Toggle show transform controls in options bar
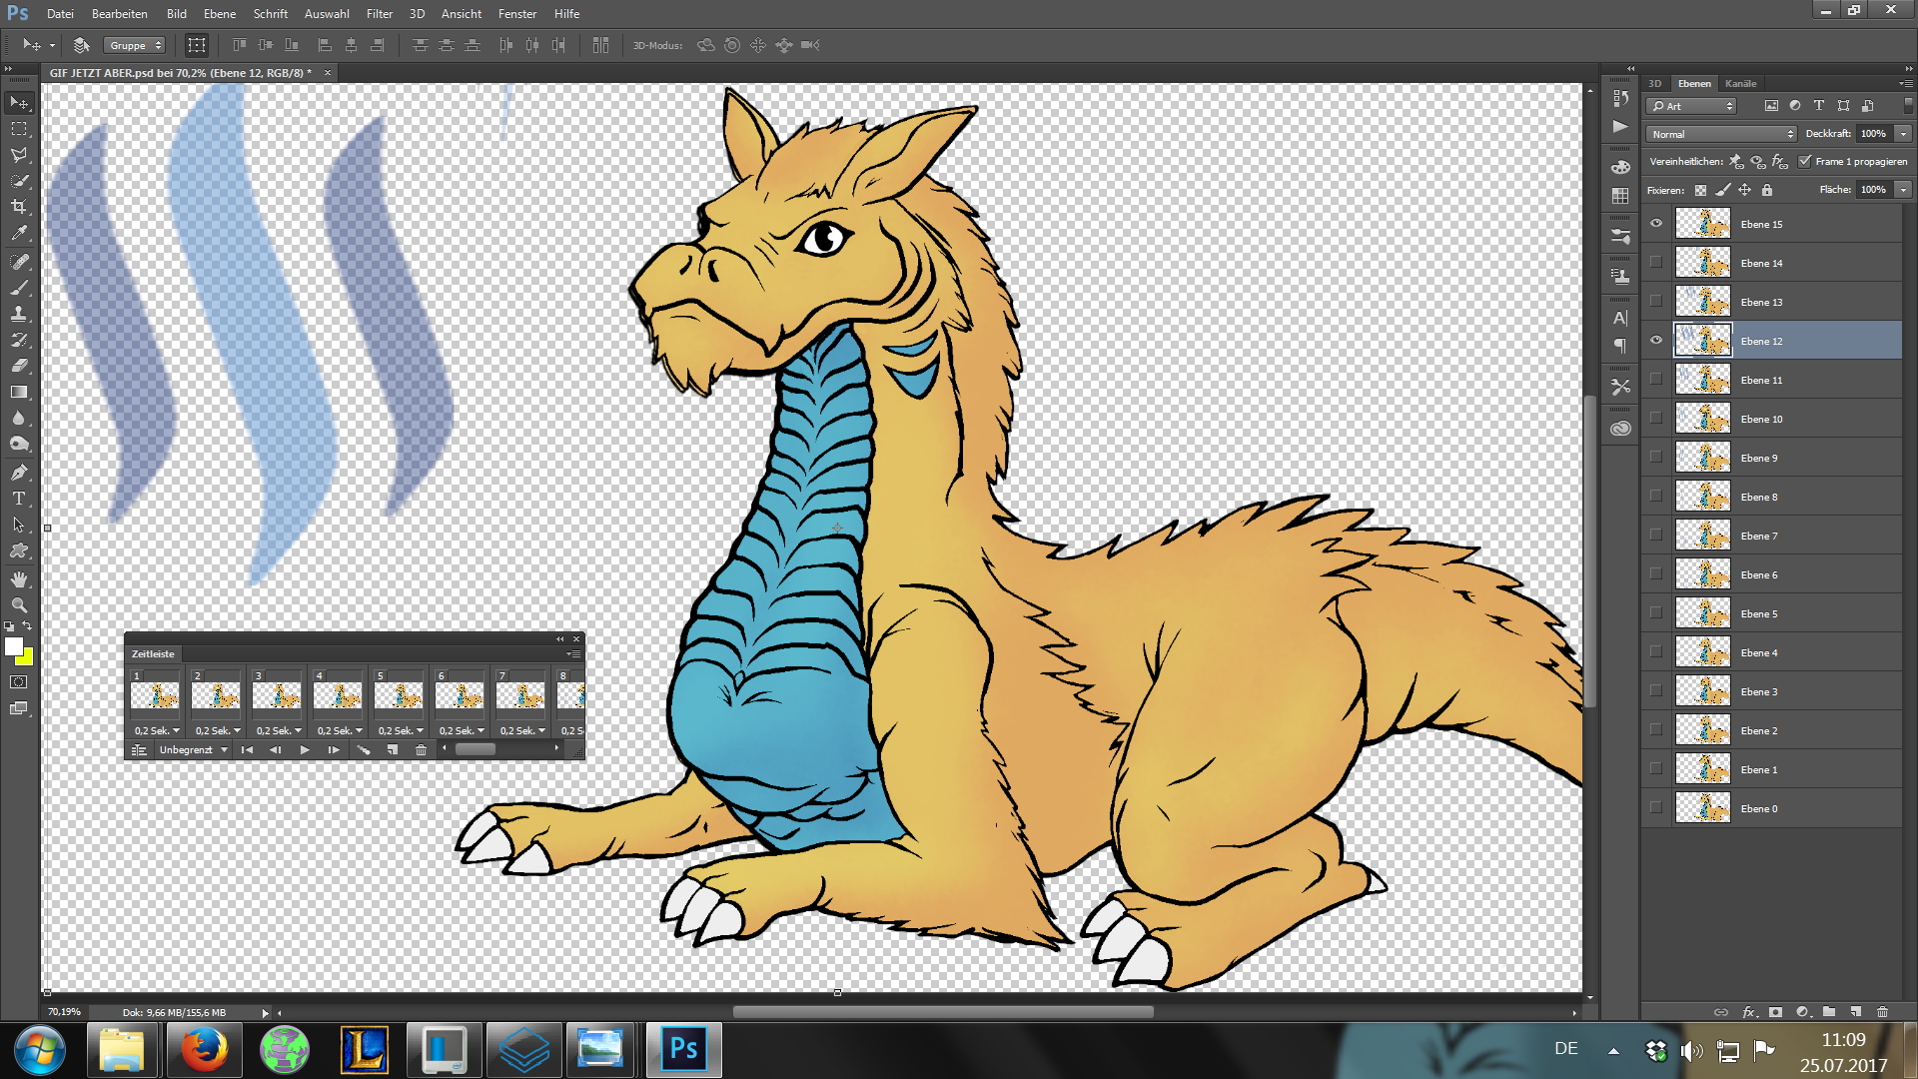The height and width of the screenshot is (1079, 1918). tap(197, 45)
